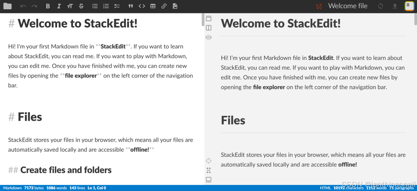Click the preview heading 'Welcome to StackEdit!'

281,23
